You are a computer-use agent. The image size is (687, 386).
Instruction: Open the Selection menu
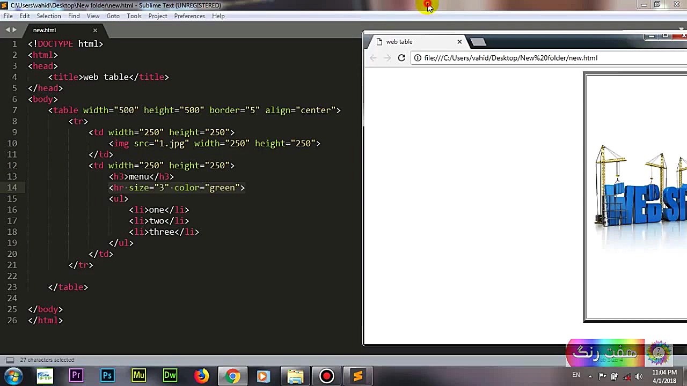pyautogui.click(x=49, y=16)
